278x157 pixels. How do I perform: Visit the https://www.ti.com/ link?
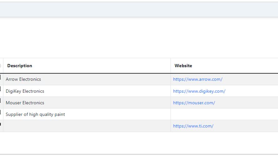coord(193,126)
